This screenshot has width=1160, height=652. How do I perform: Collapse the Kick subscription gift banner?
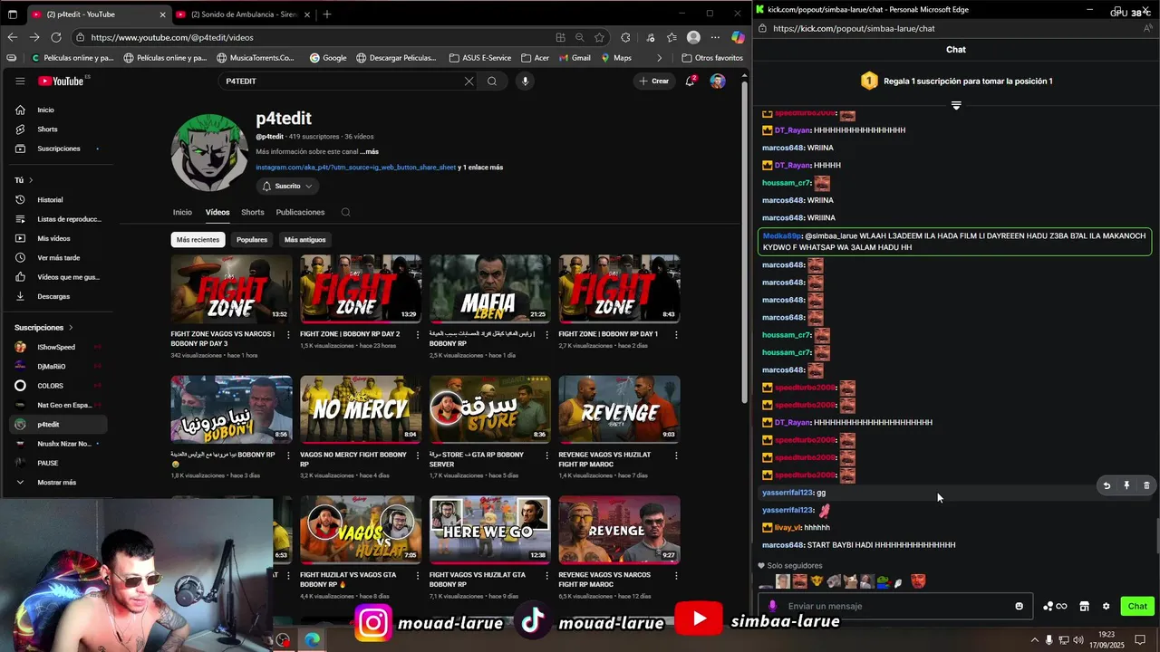pos(956,106)
